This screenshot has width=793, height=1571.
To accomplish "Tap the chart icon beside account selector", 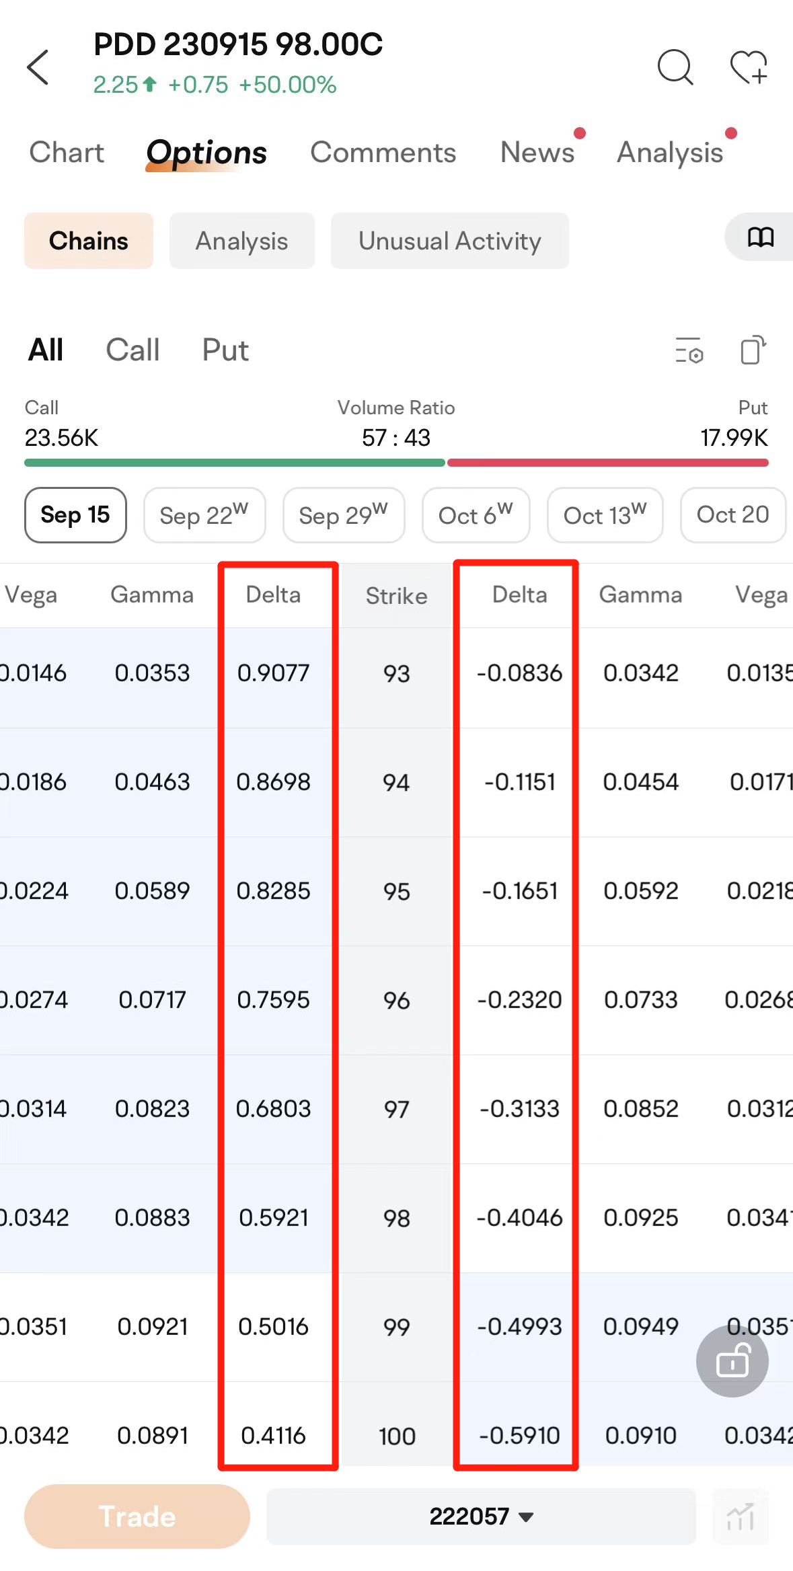I will click(740, 1517).
